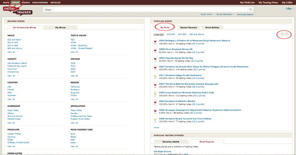
Task: Browse wines valued $20 and below
Action: [14, 40]
